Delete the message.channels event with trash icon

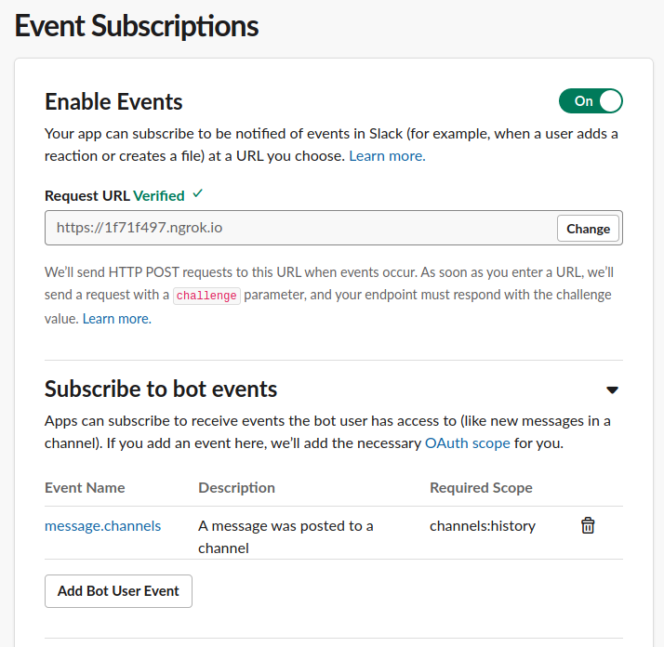click(x=588, y=525)
